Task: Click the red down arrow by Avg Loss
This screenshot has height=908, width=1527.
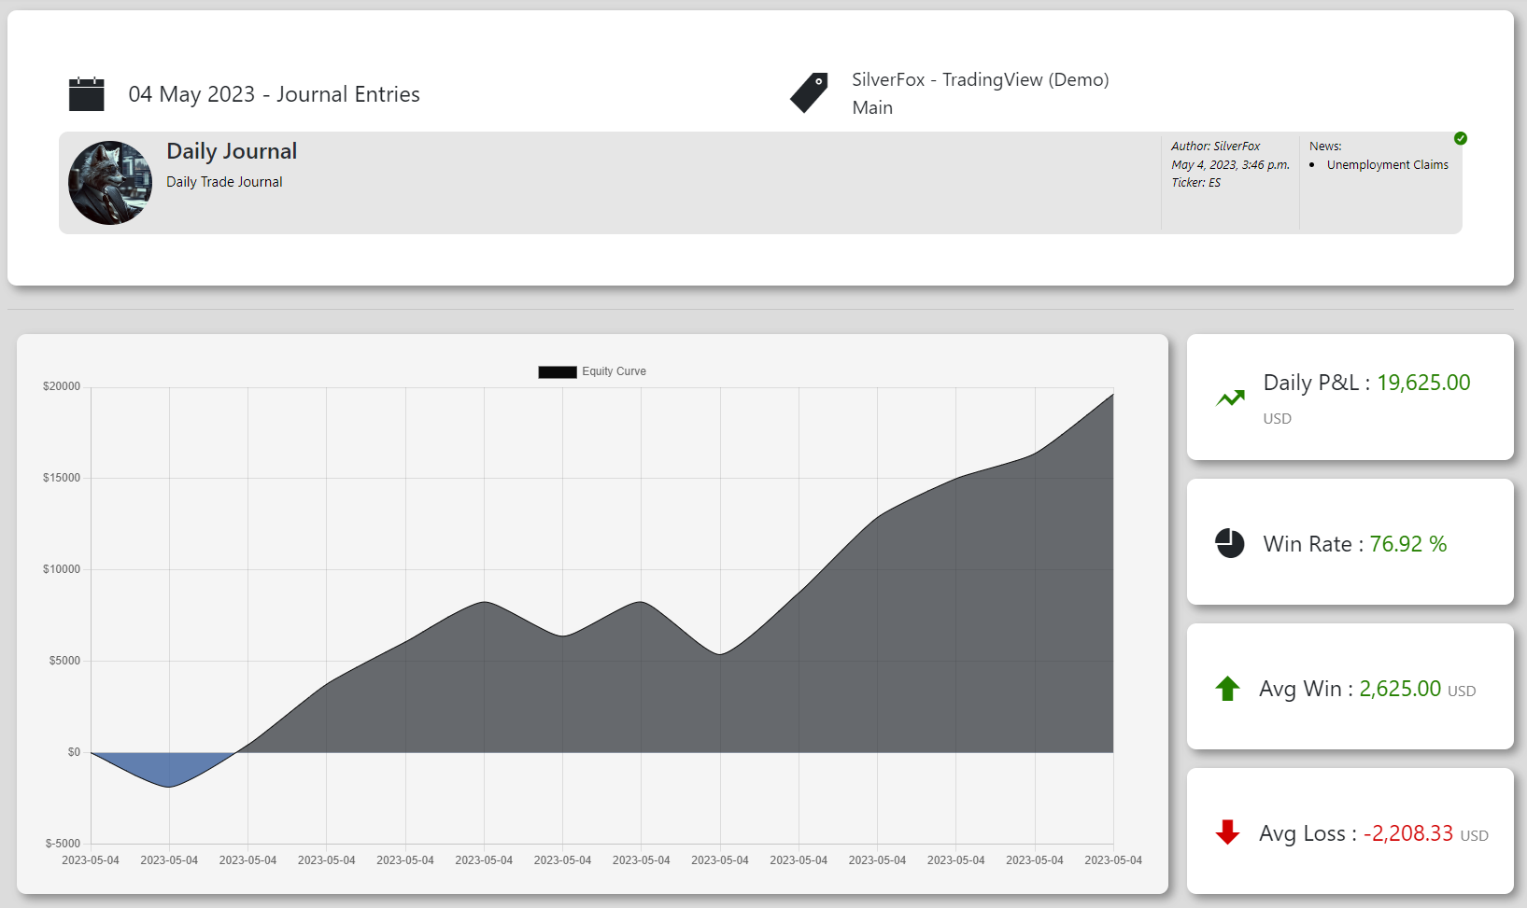Action: click(x=1227, y=832)
